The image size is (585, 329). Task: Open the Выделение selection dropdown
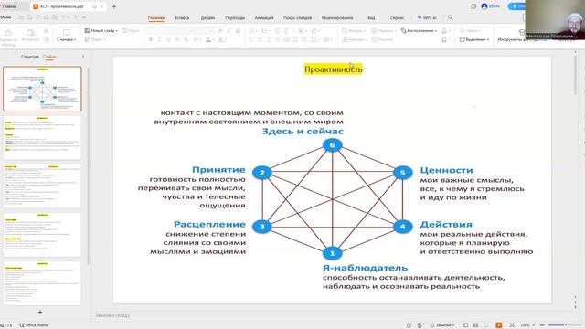pos(473,39)
